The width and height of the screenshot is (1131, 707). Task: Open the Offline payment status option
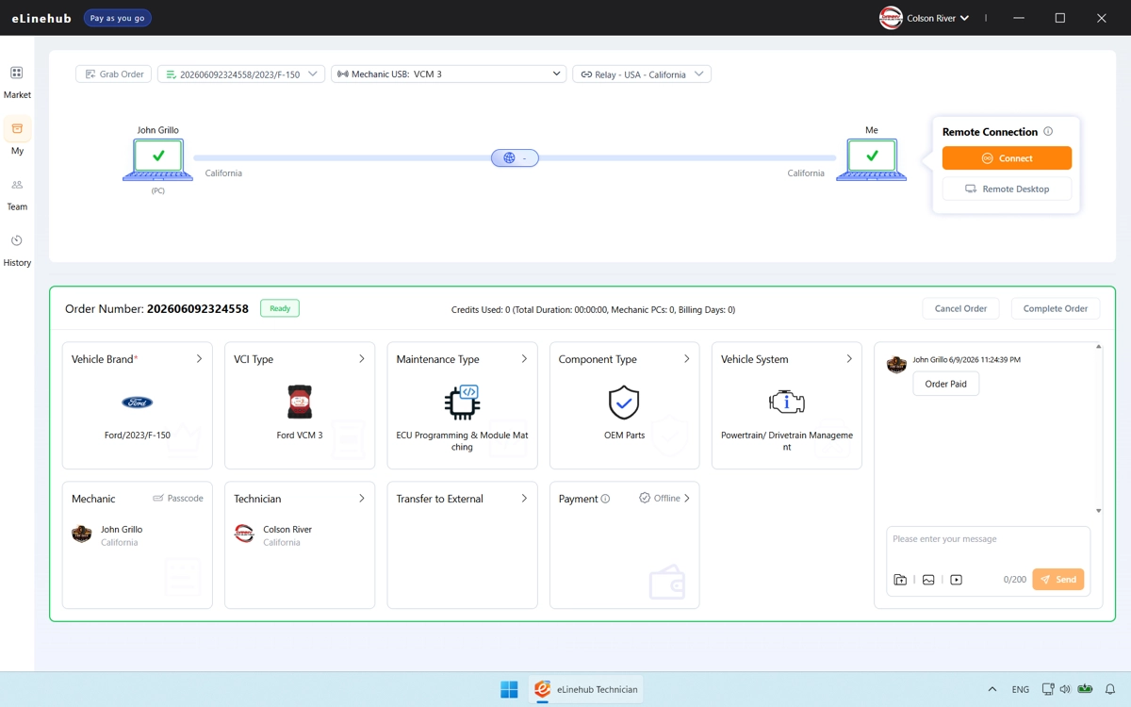pos(664,499)
